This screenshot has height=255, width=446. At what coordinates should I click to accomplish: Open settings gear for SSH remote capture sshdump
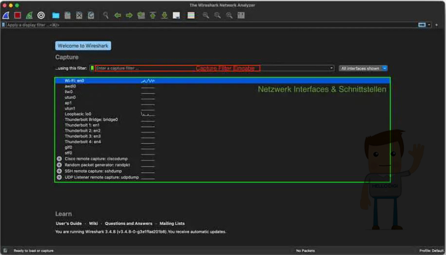tap(59, 171)
